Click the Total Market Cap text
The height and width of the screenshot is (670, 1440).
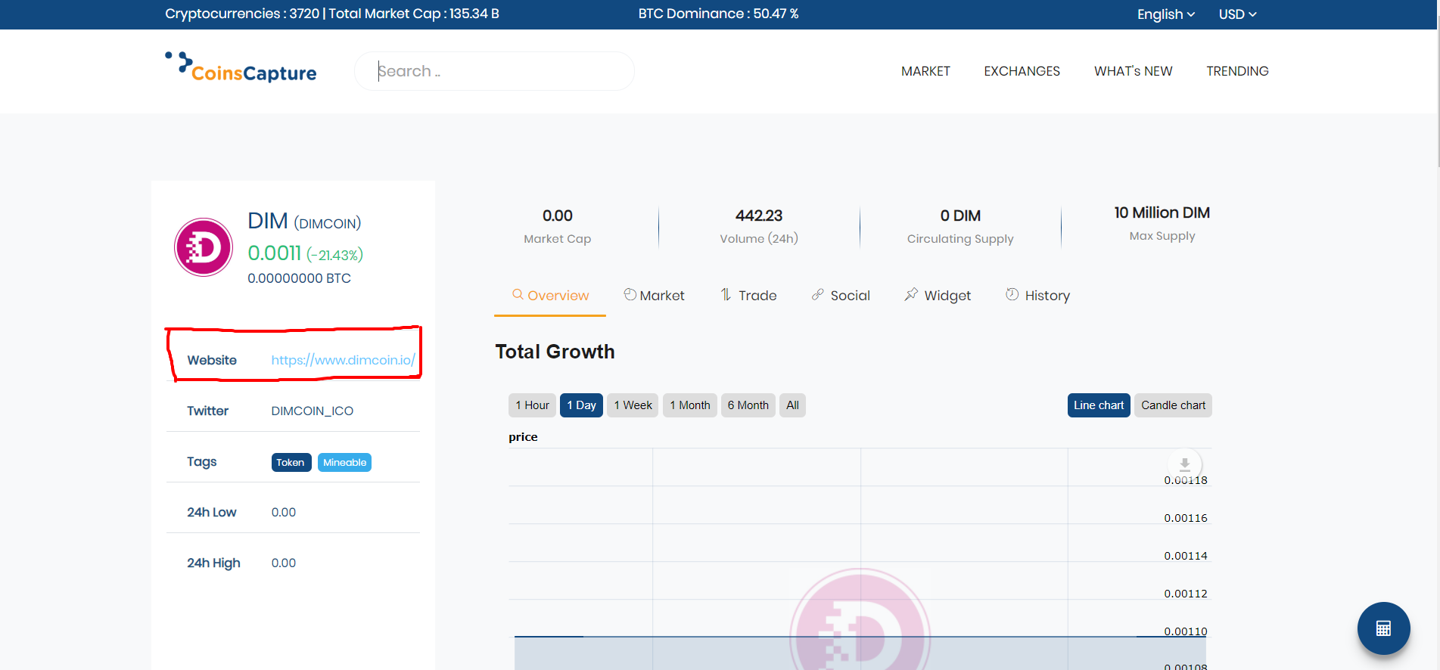[x=414, y=14]
